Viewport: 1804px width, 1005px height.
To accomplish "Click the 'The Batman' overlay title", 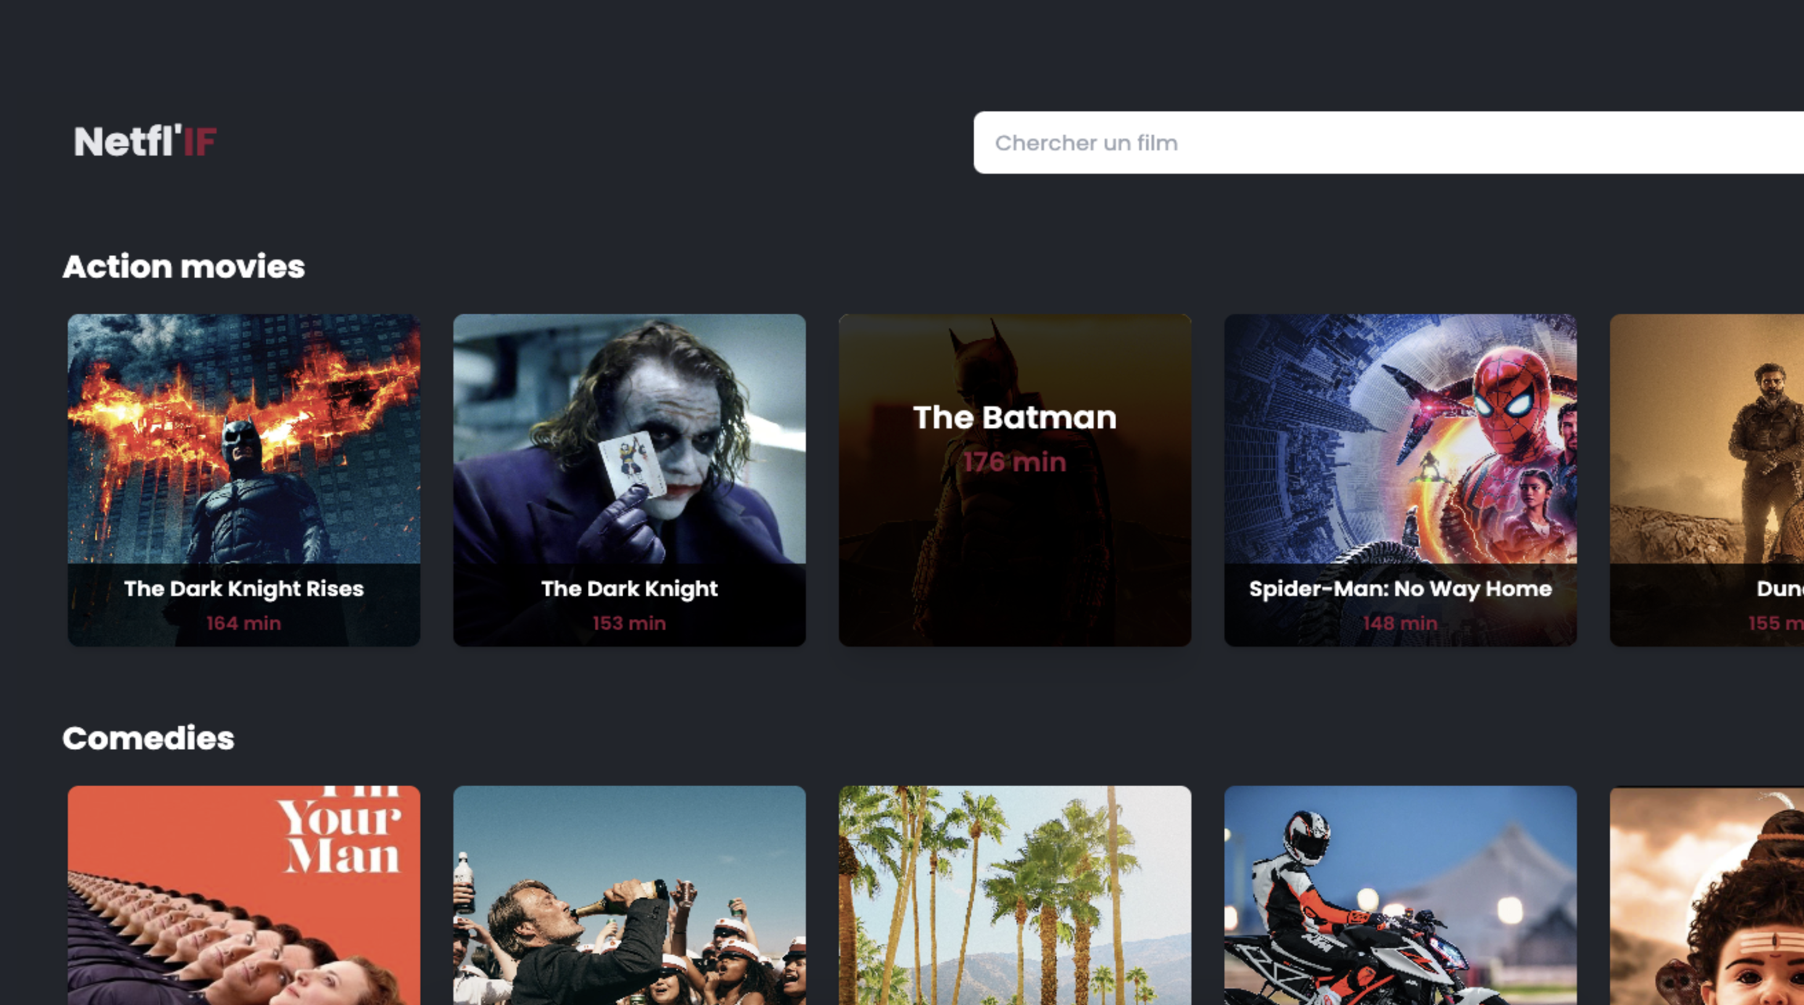I will coord(1015,418).
